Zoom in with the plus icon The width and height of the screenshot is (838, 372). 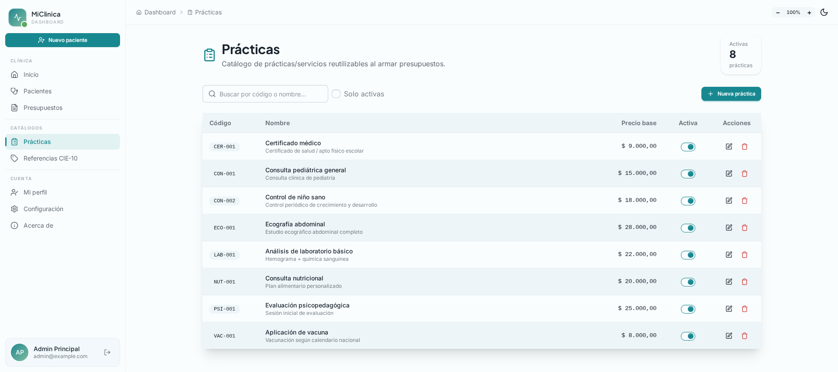coord(809,13)
